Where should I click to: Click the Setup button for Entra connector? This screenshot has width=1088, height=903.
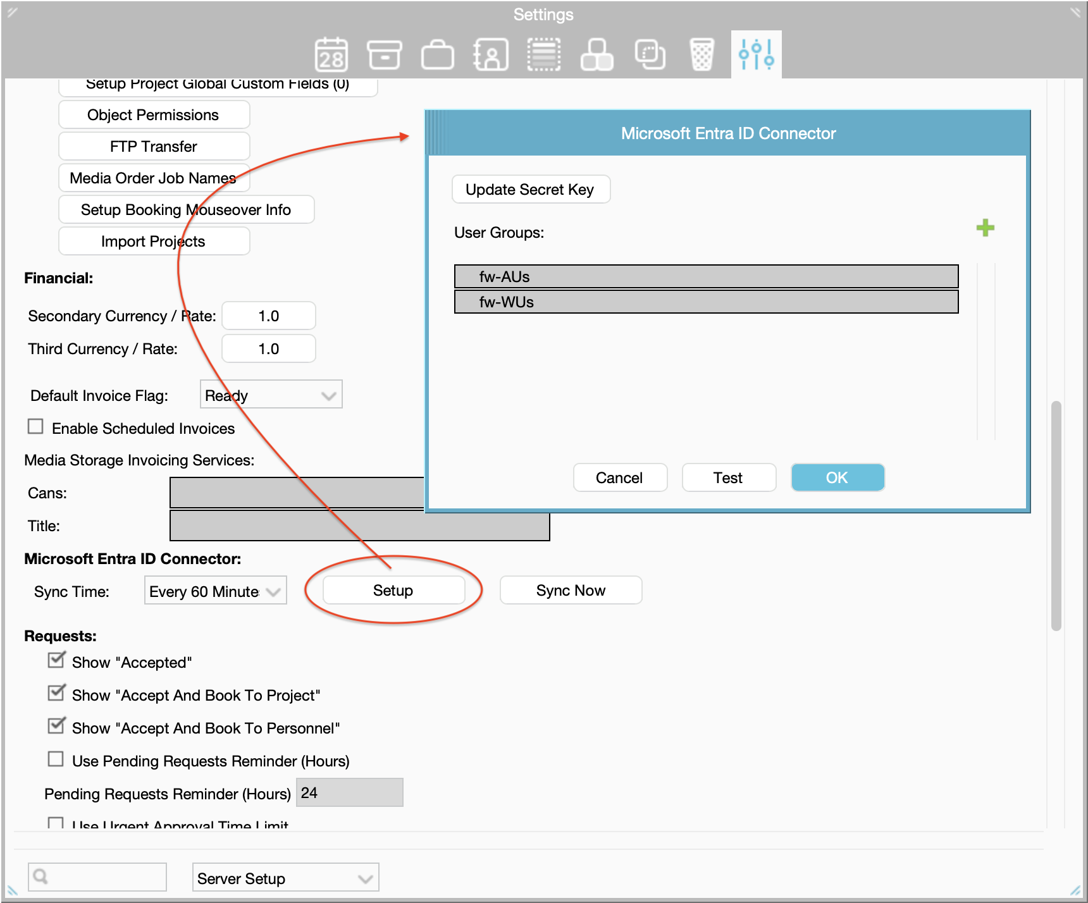click(x=393, y=590)
